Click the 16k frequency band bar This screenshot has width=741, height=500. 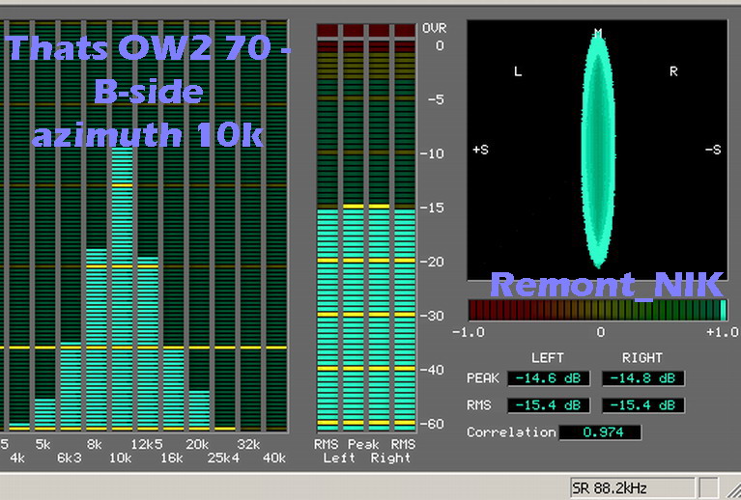click(x=173, y=388)
